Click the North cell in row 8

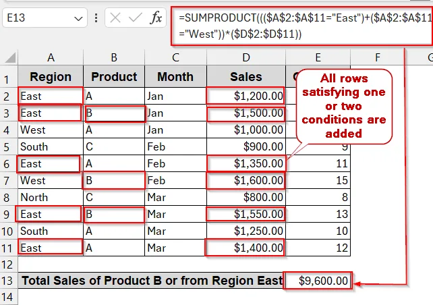pyautogui.click(x=51, y=197)
